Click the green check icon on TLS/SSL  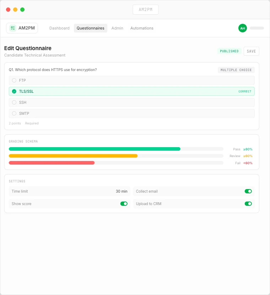(14, 91)
